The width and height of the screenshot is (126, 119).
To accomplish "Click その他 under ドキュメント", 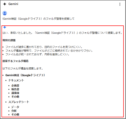I will click(15, 97).
